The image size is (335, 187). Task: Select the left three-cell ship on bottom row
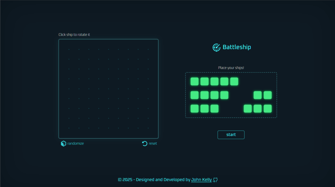click(x=204, y=109)
